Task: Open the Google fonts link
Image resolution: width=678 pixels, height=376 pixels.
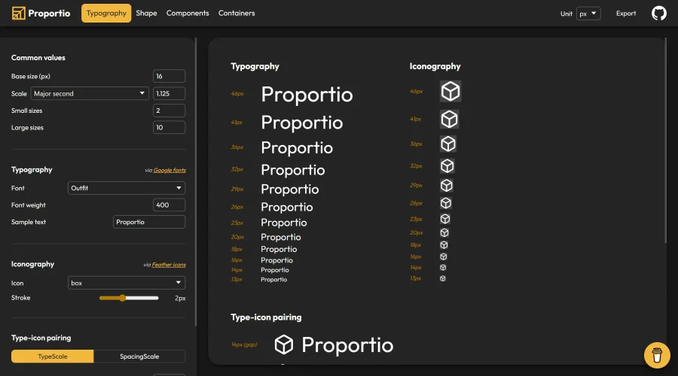Action: [x=169, y=170]
